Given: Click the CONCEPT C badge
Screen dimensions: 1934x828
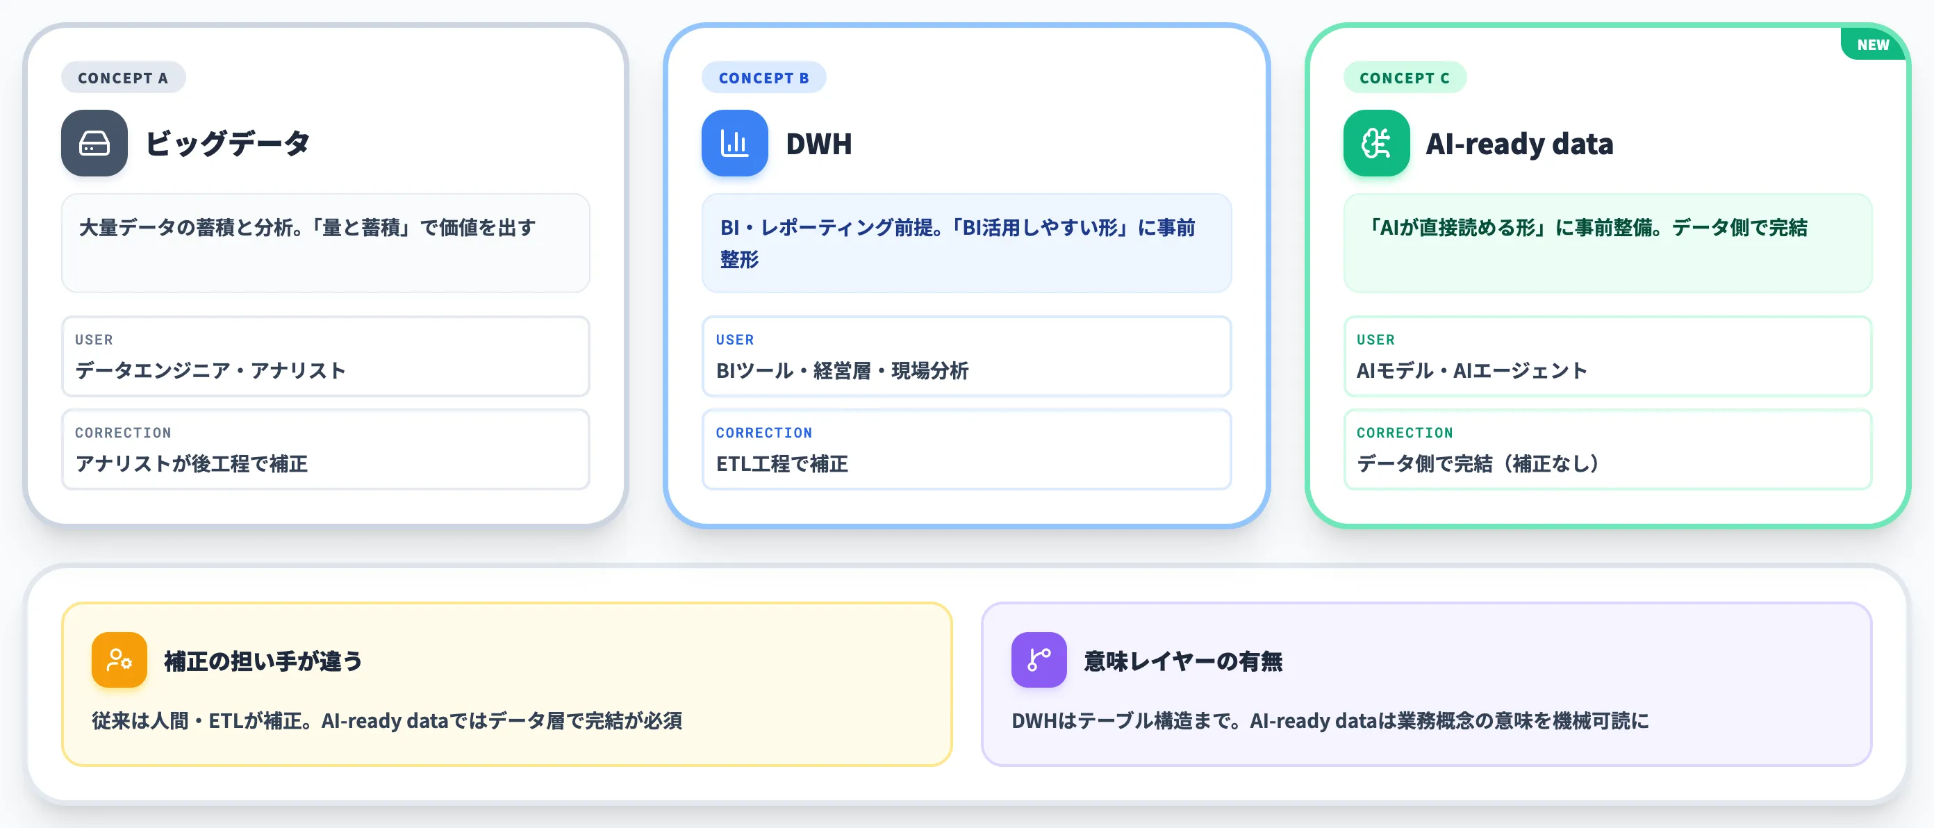Looking at the screenshot, I should (1405, 77).
